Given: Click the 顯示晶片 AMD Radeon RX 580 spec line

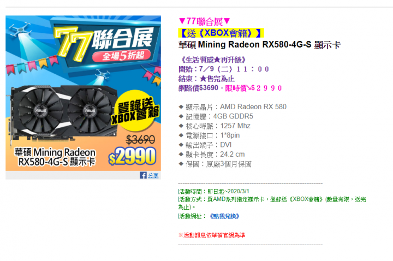Looking at the screenshot, I should coord(233,107).
